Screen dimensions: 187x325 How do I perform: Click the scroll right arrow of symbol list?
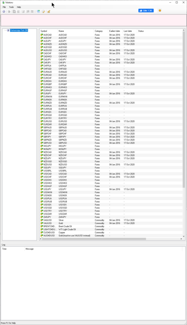(x=181, y=239)
